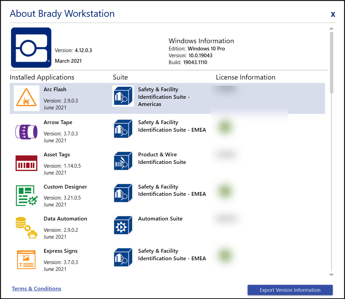Click the green license status for Arrow Tape

(225, 127)
